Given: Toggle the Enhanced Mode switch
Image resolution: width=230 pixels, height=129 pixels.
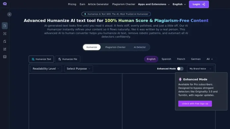Looking at the screenshot, I should tap(180, 69).
